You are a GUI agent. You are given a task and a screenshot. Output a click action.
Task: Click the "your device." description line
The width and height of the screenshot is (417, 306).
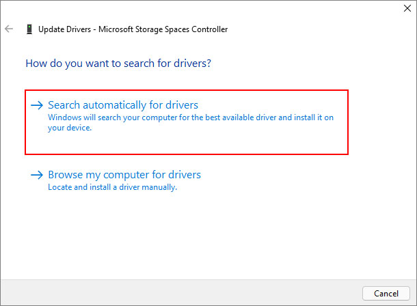point(70,128)
